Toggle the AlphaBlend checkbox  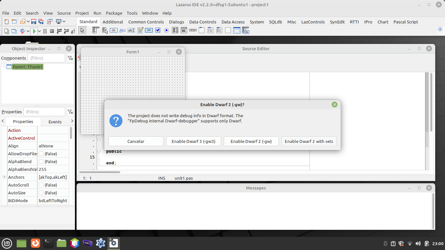coord(41,161)
